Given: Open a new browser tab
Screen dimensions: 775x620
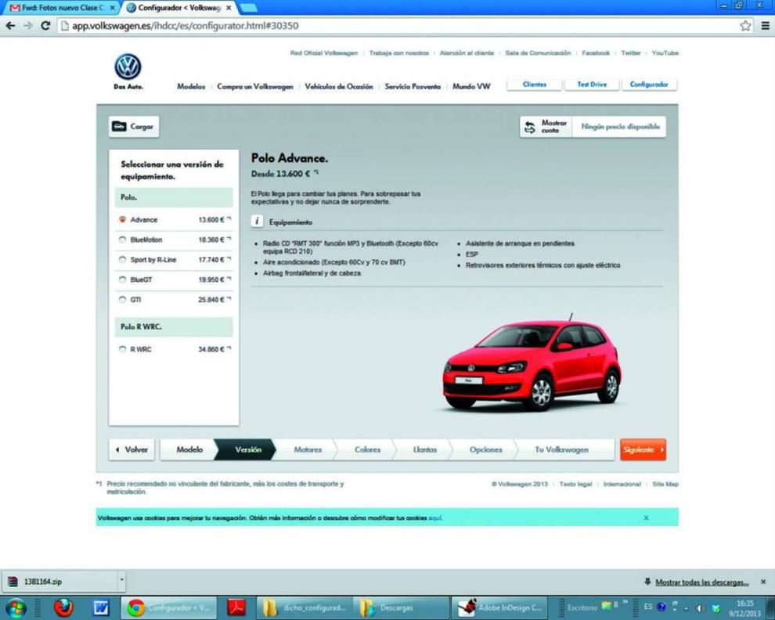Looking at the screenshot, I should (248, 8).
